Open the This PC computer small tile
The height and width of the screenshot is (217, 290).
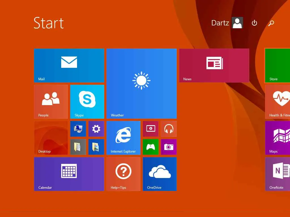coord(78,129)
